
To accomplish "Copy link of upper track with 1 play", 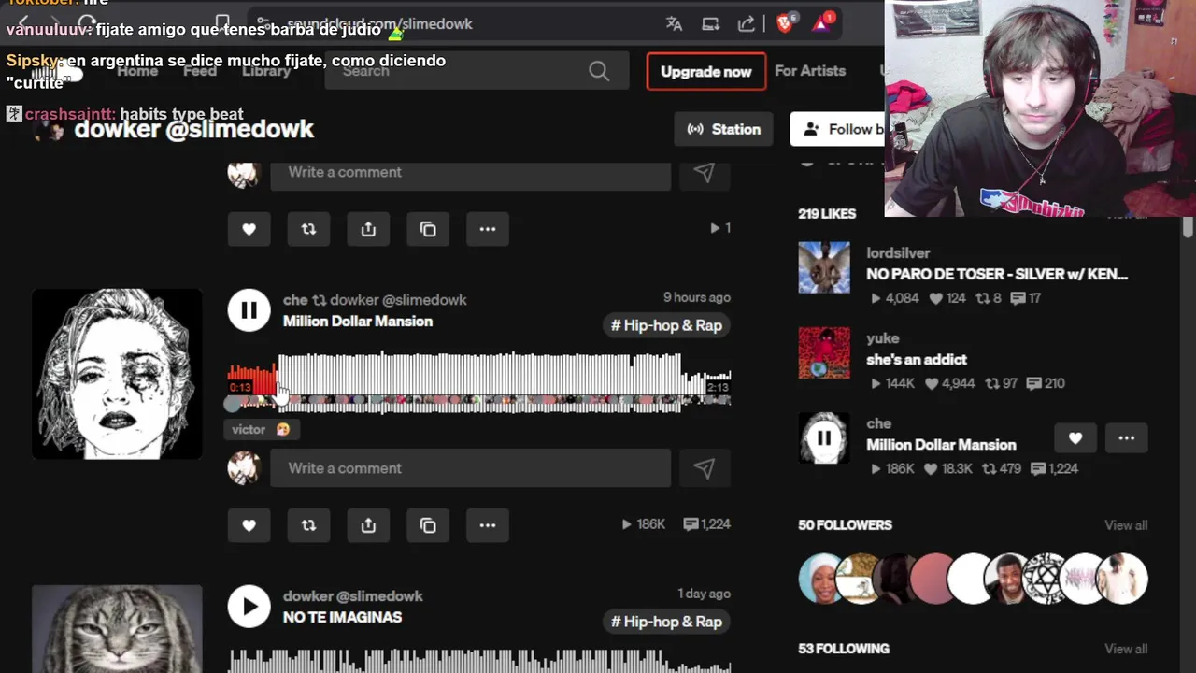I will tap(428, 229).
